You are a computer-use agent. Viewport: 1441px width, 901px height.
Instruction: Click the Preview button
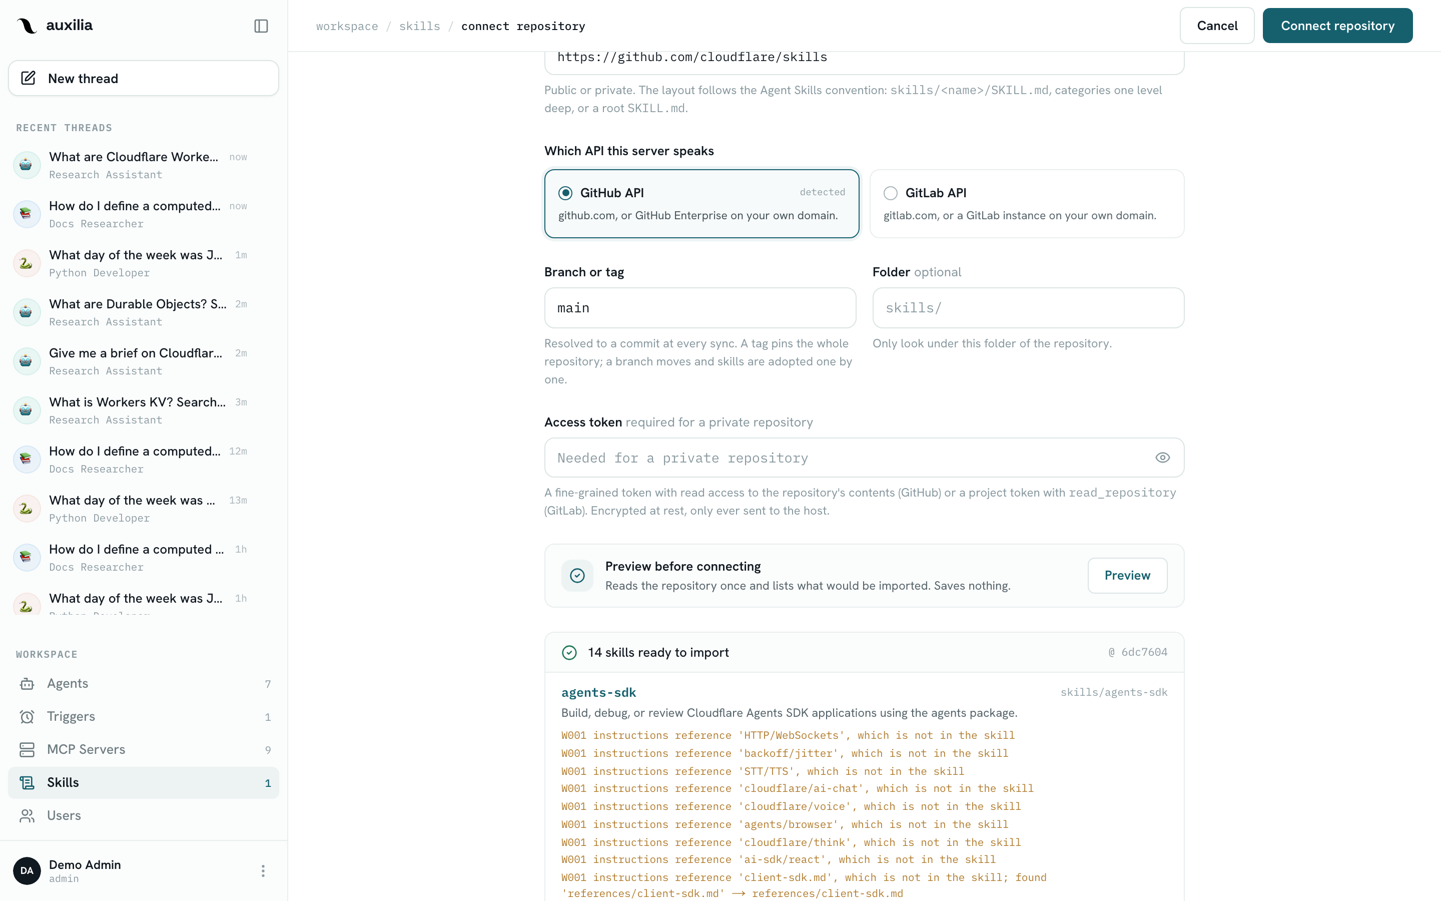[x=1127, y=575]
